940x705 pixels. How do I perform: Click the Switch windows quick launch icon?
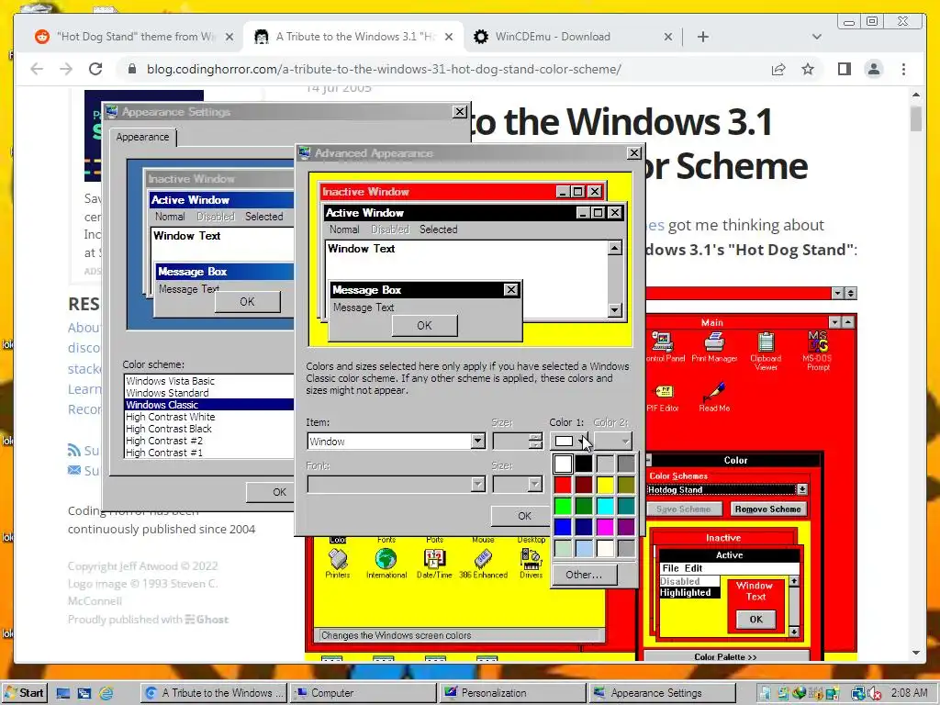(x=84, y=693)
